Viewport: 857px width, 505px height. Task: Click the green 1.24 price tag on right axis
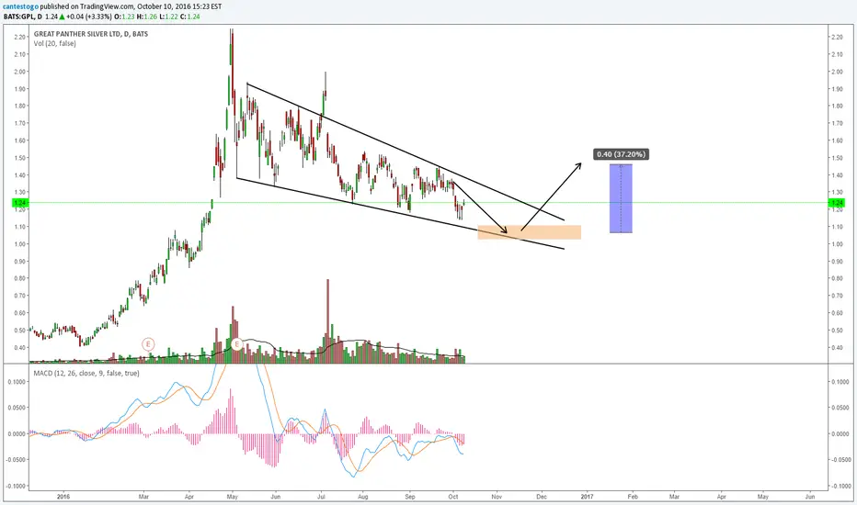[837, 203]
